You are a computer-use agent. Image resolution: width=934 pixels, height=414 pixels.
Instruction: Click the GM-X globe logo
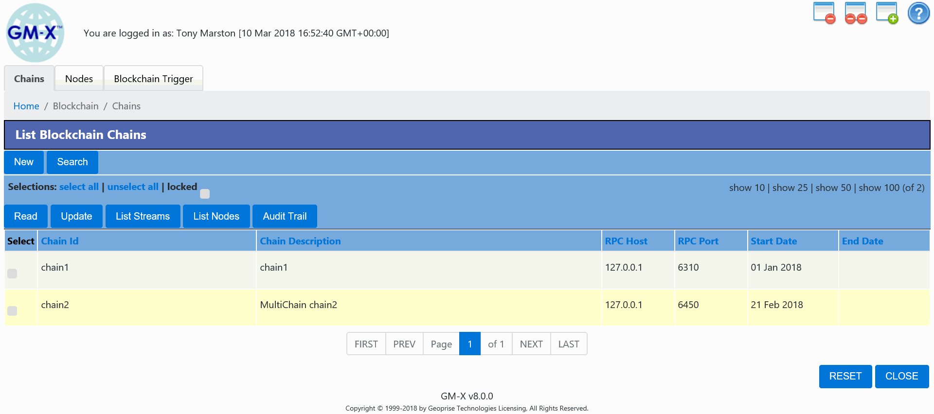35,33
